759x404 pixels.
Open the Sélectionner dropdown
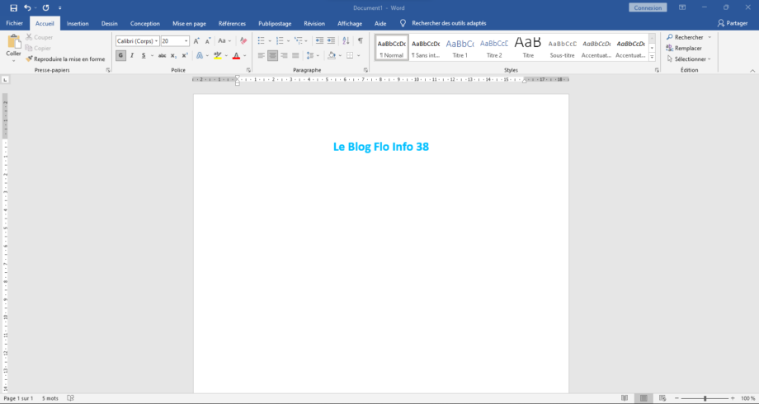[689, 59]
